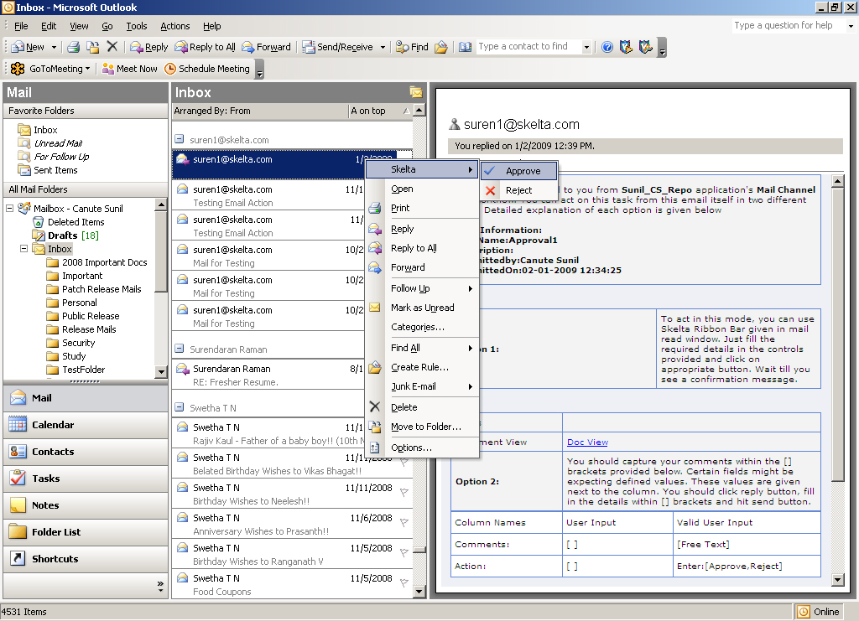The width and height of the screenshot is (859, 621).
Task: Click the Help question mark icon
Action: tap(607, 48)
